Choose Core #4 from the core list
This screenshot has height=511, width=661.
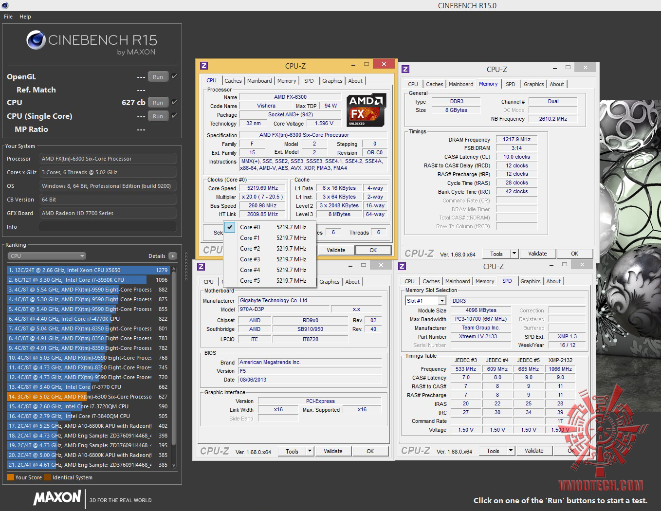tap(270, 270)
